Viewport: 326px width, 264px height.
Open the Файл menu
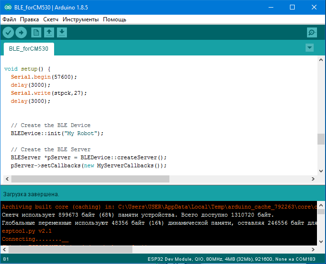[9, 19]
